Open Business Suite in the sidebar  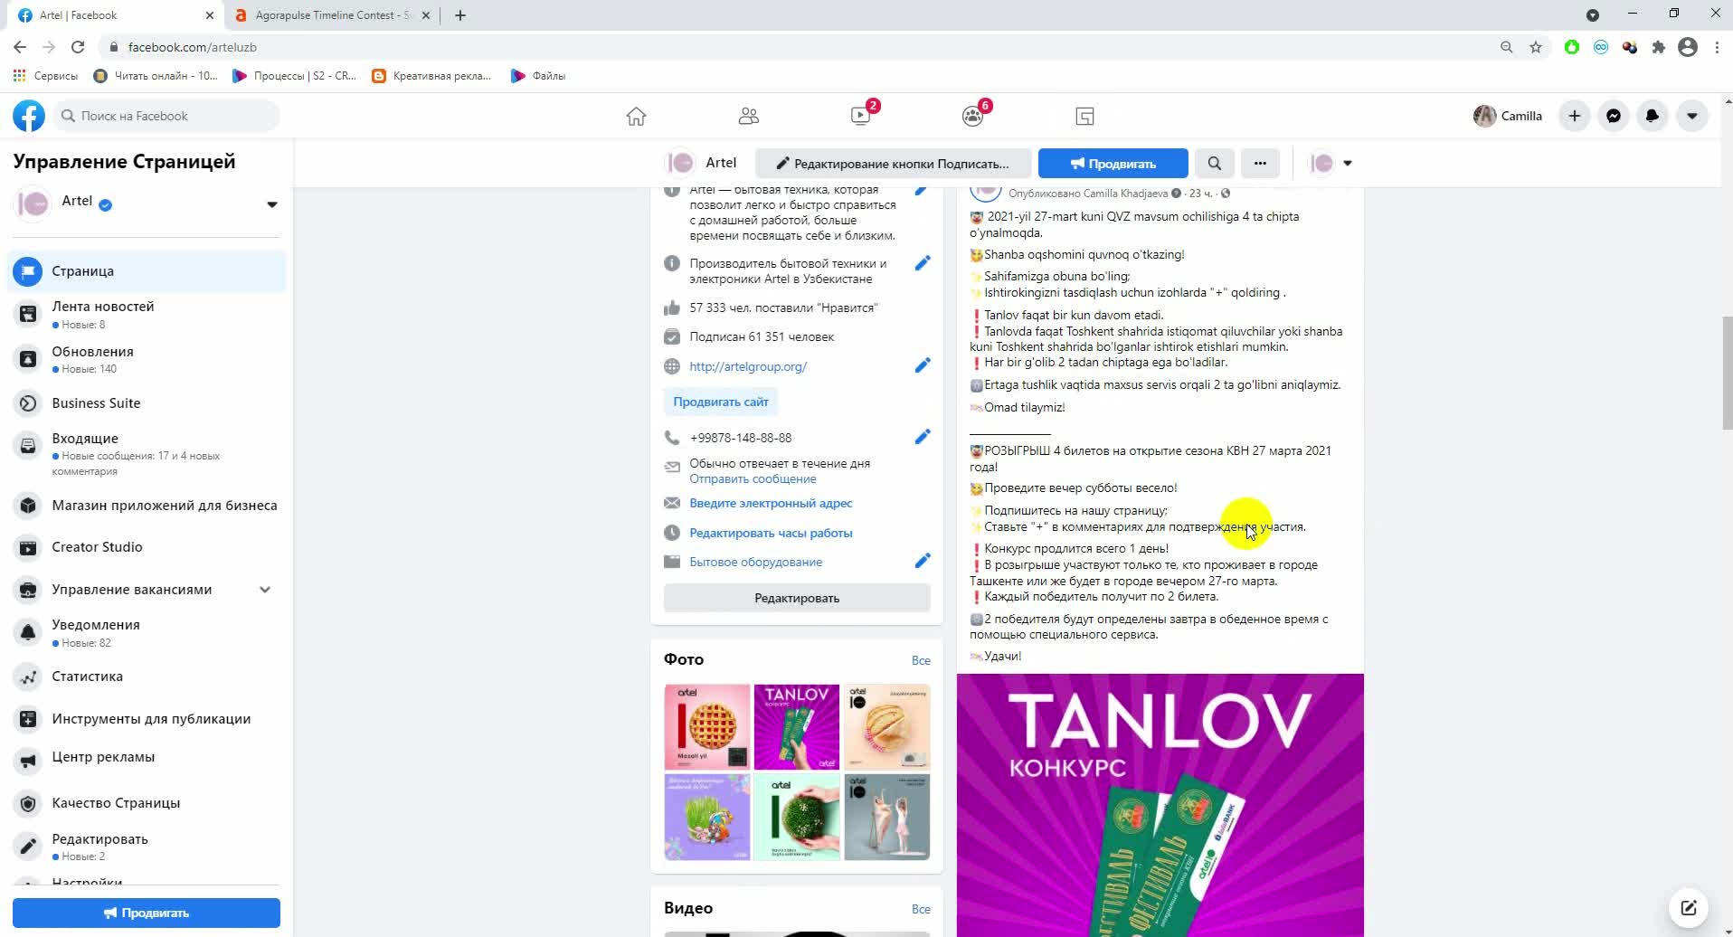147,403
